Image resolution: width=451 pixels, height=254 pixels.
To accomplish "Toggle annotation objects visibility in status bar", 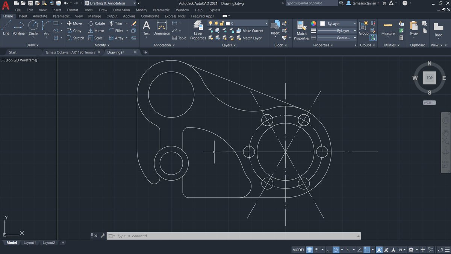I will tap(379, 250).
